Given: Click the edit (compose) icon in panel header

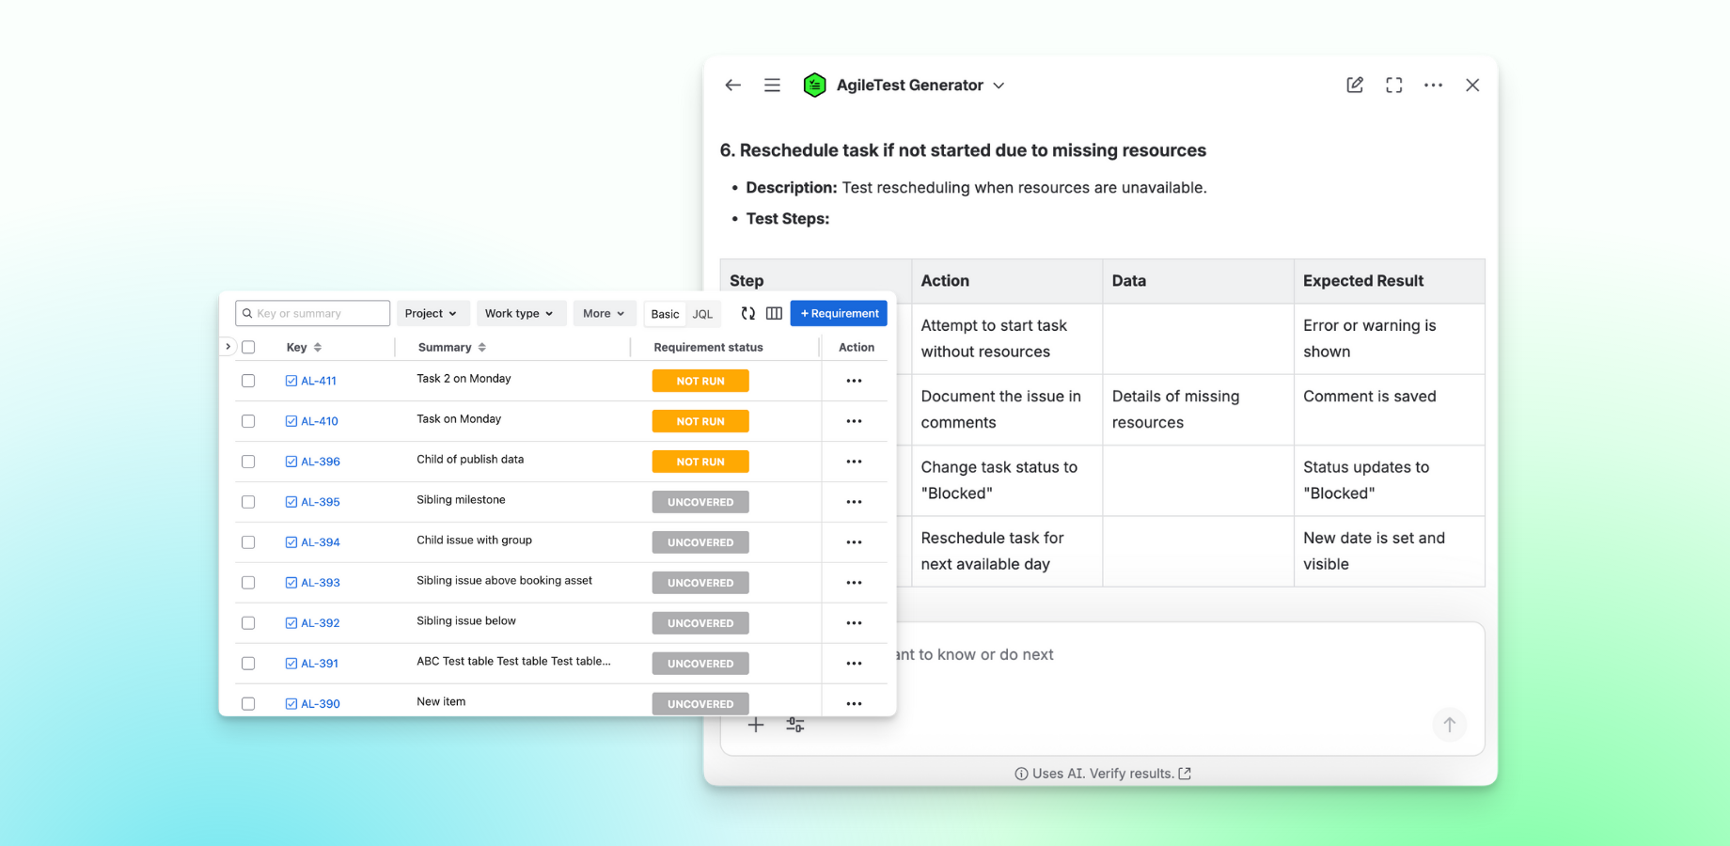Looking at the screenshot, I should click(1354, 85).
